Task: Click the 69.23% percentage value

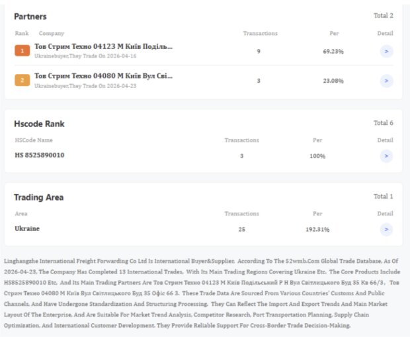Action: 333,52
